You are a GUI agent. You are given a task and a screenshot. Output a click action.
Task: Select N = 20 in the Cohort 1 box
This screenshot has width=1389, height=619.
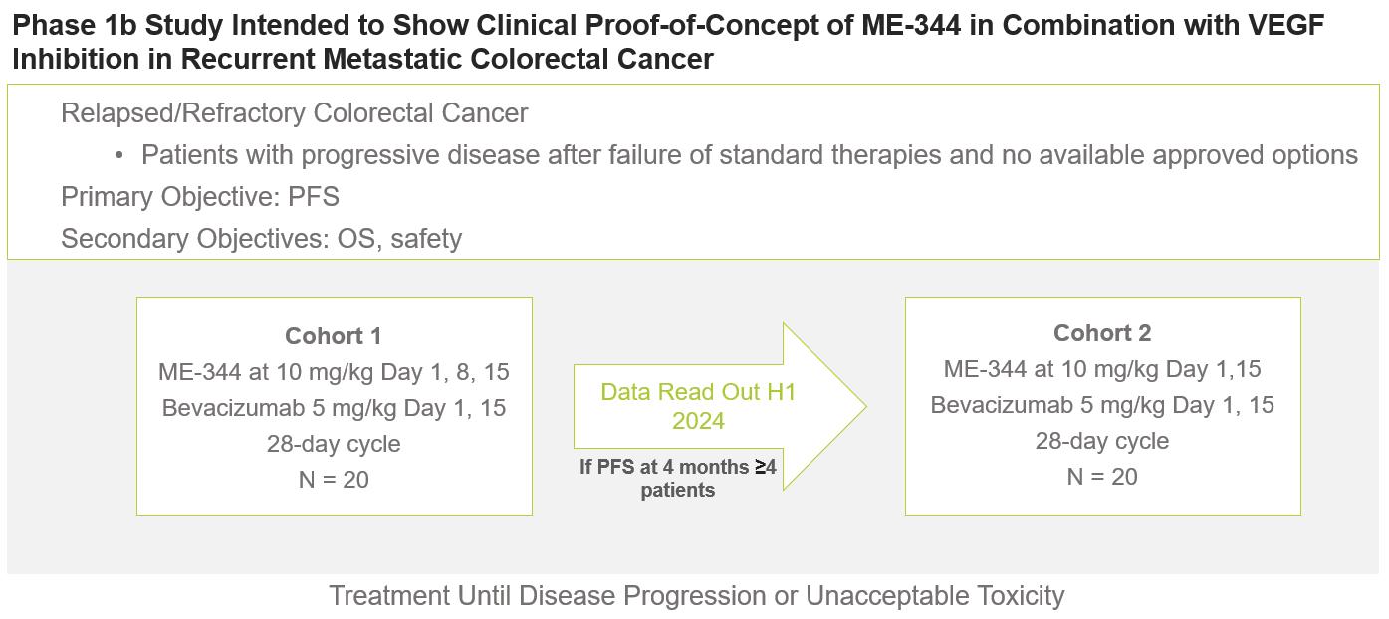pyautogui.click(x=334, y=480)
